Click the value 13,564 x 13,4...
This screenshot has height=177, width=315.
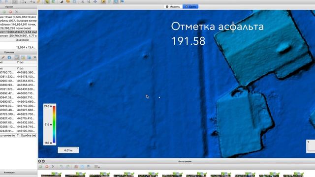[x=26, y=47]
